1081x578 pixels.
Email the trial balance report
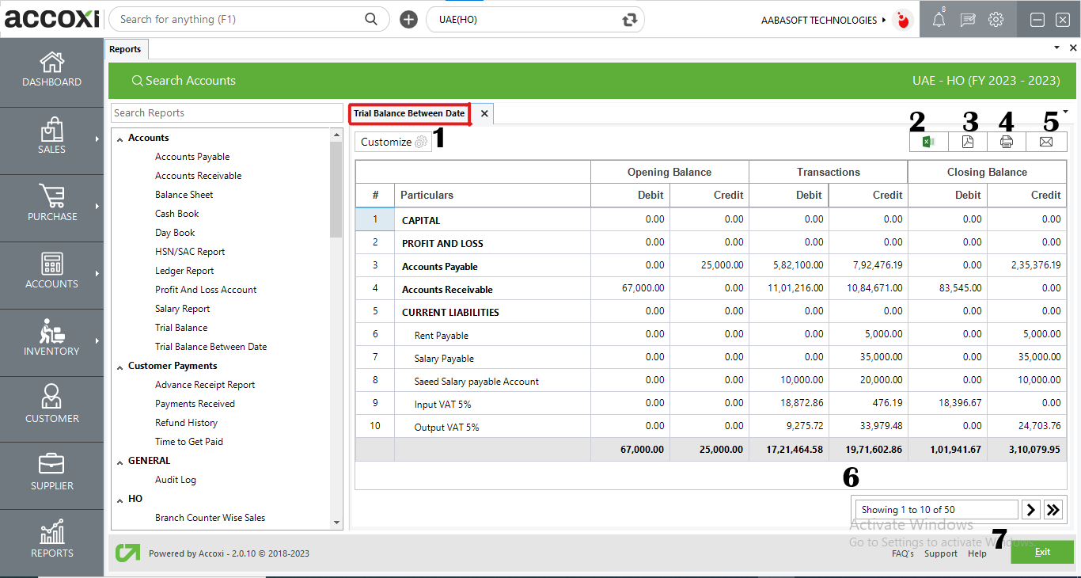pyautogui.click(x=1046, y=141)
